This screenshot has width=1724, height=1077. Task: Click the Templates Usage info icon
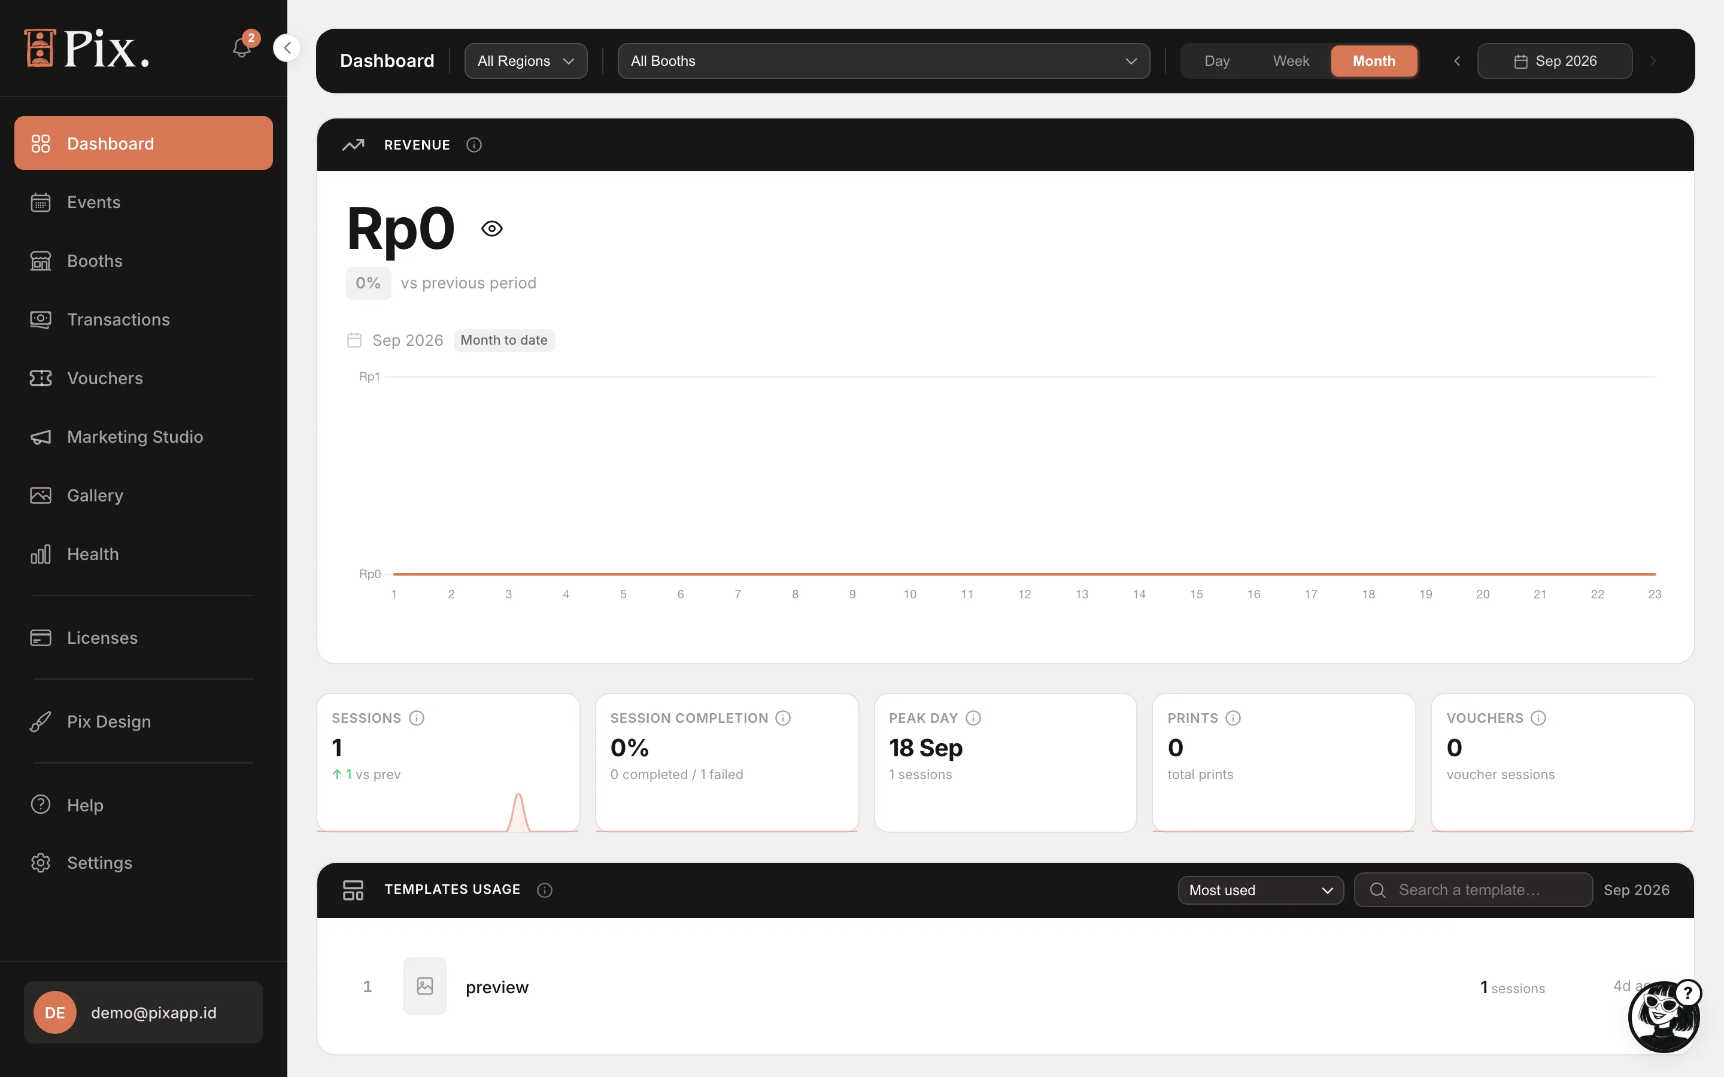544,890
